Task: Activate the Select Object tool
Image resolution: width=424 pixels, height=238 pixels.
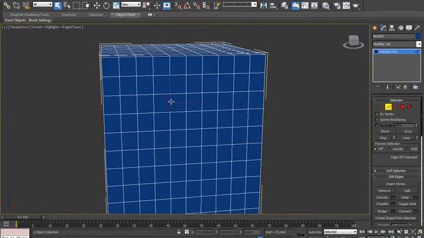Action: tap(58, 5)
